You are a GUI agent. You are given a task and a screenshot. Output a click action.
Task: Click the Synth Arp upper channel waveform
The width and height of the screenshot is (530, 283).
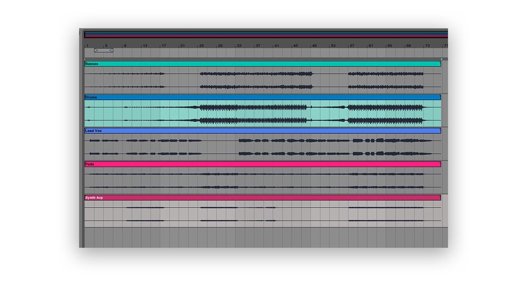click(263, 208)
